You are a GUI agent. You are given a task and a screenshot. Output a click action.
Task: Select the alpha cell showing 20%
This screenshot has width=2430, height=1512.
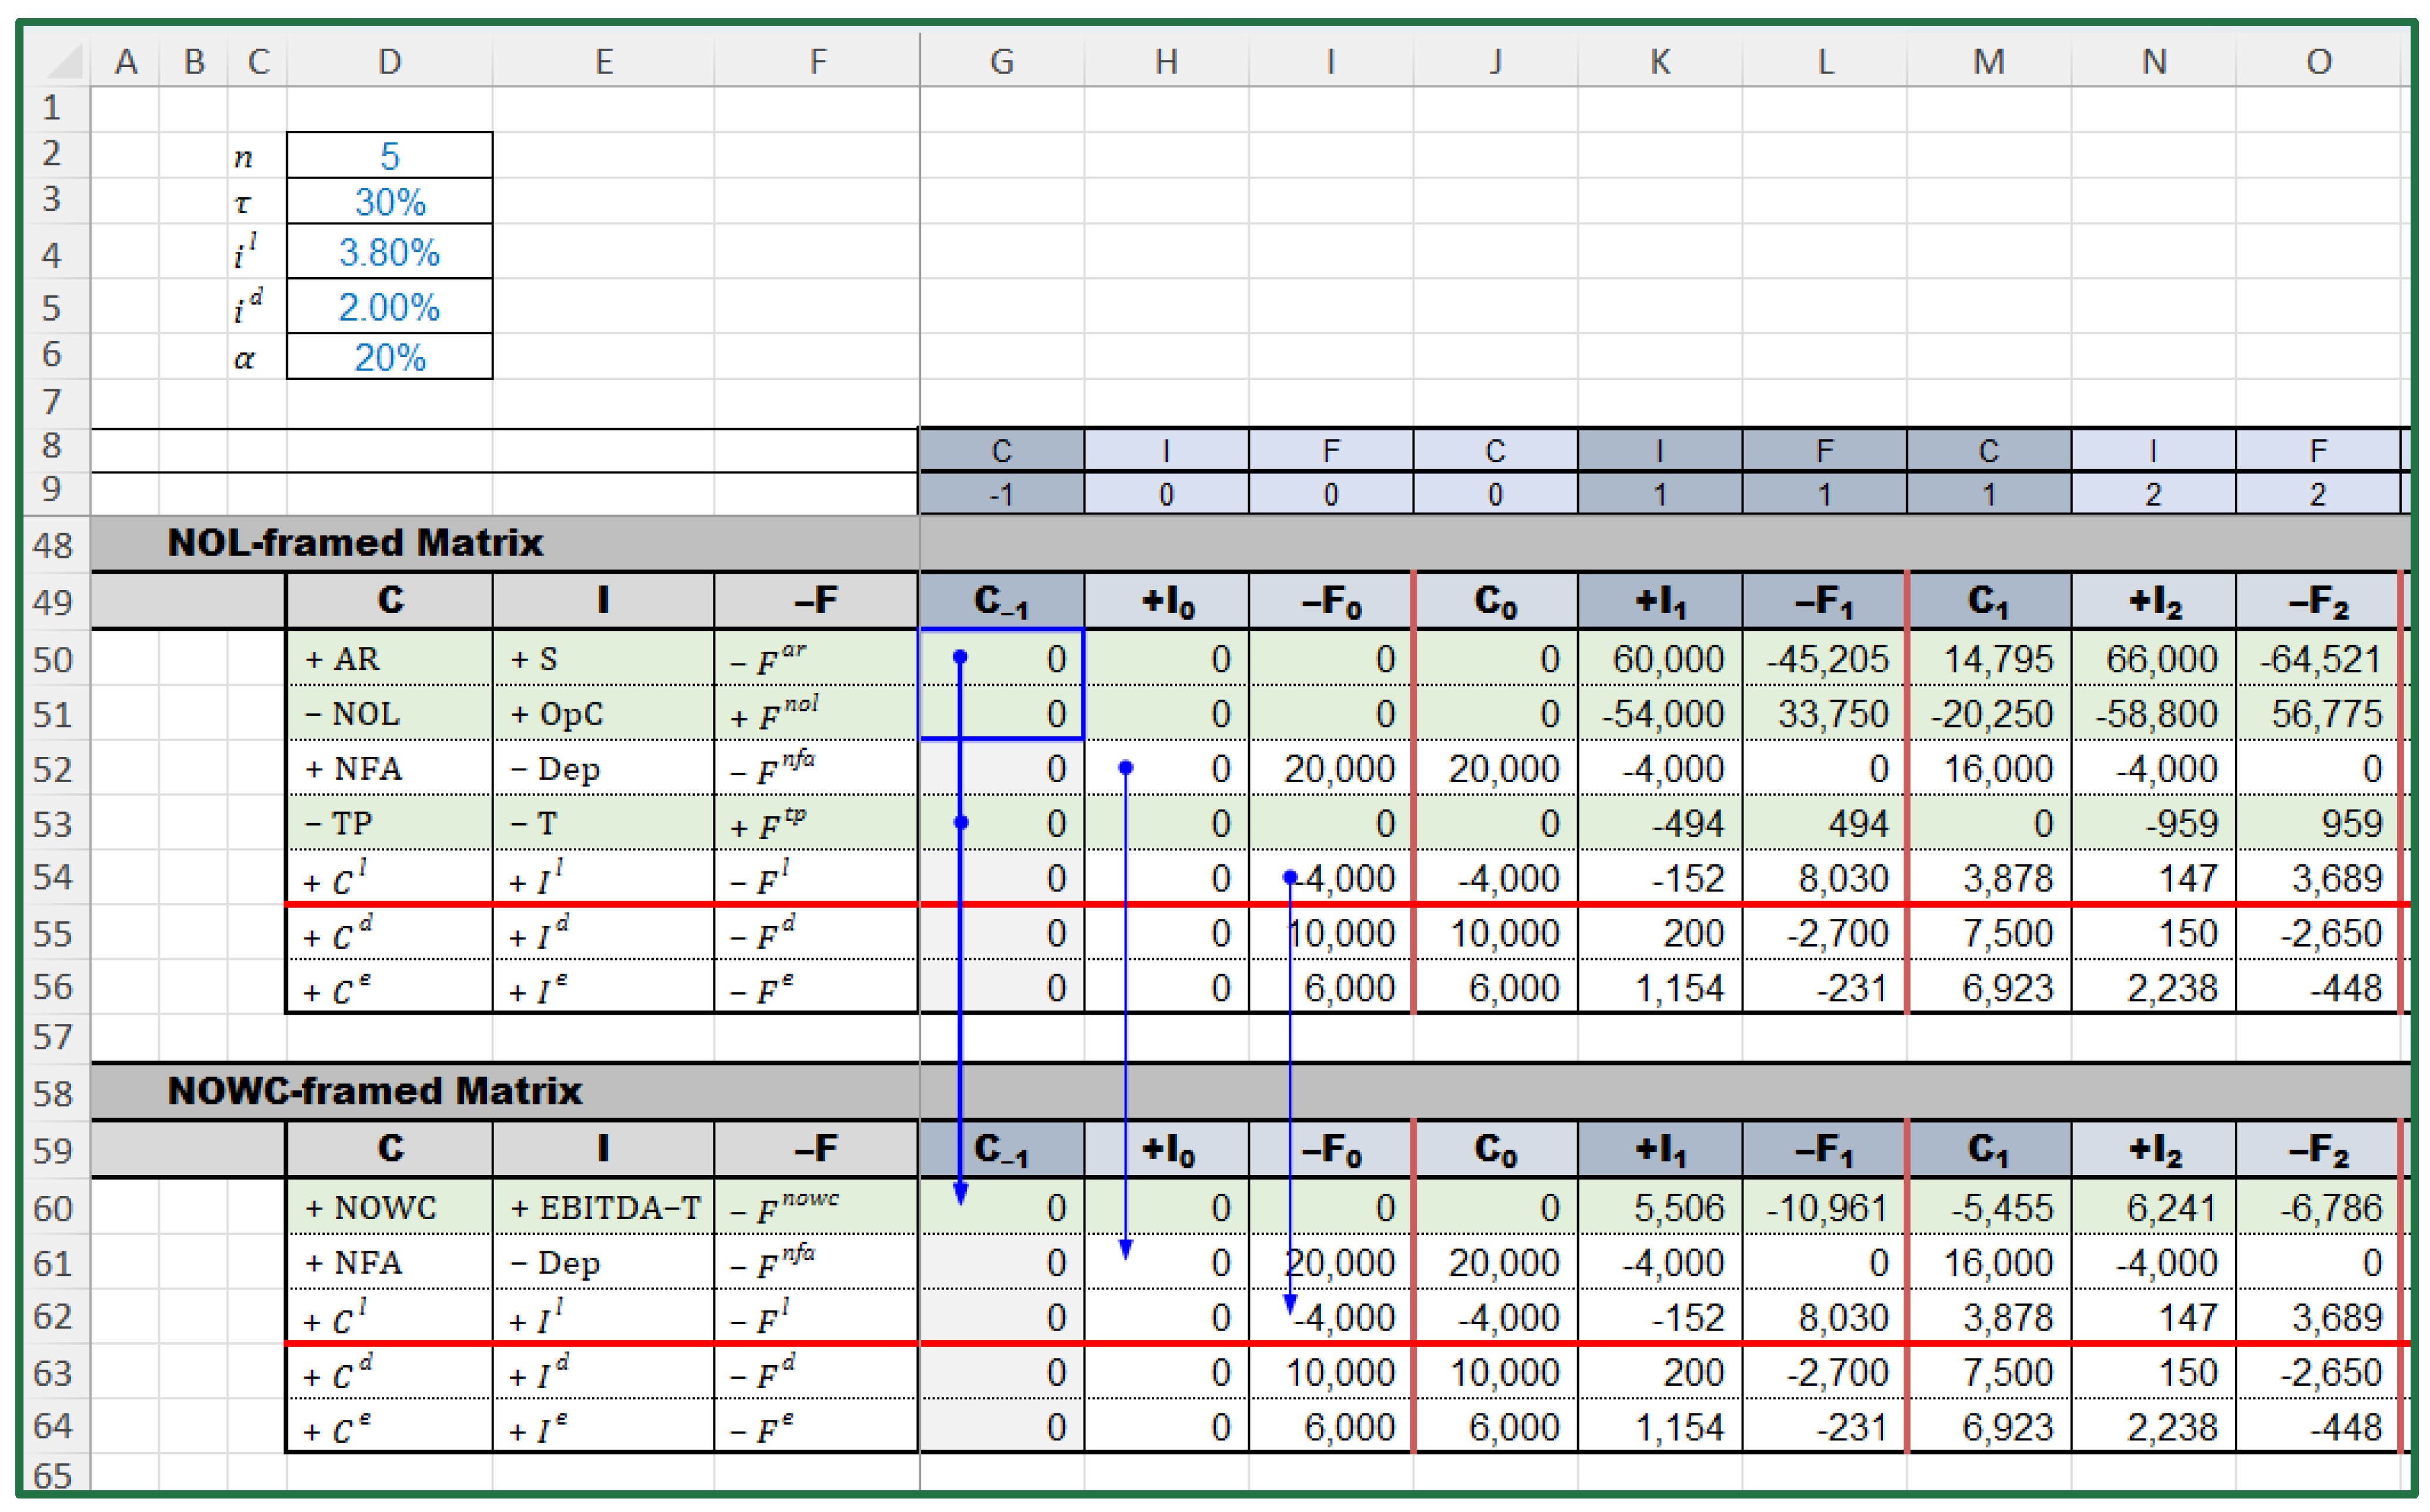389,357
